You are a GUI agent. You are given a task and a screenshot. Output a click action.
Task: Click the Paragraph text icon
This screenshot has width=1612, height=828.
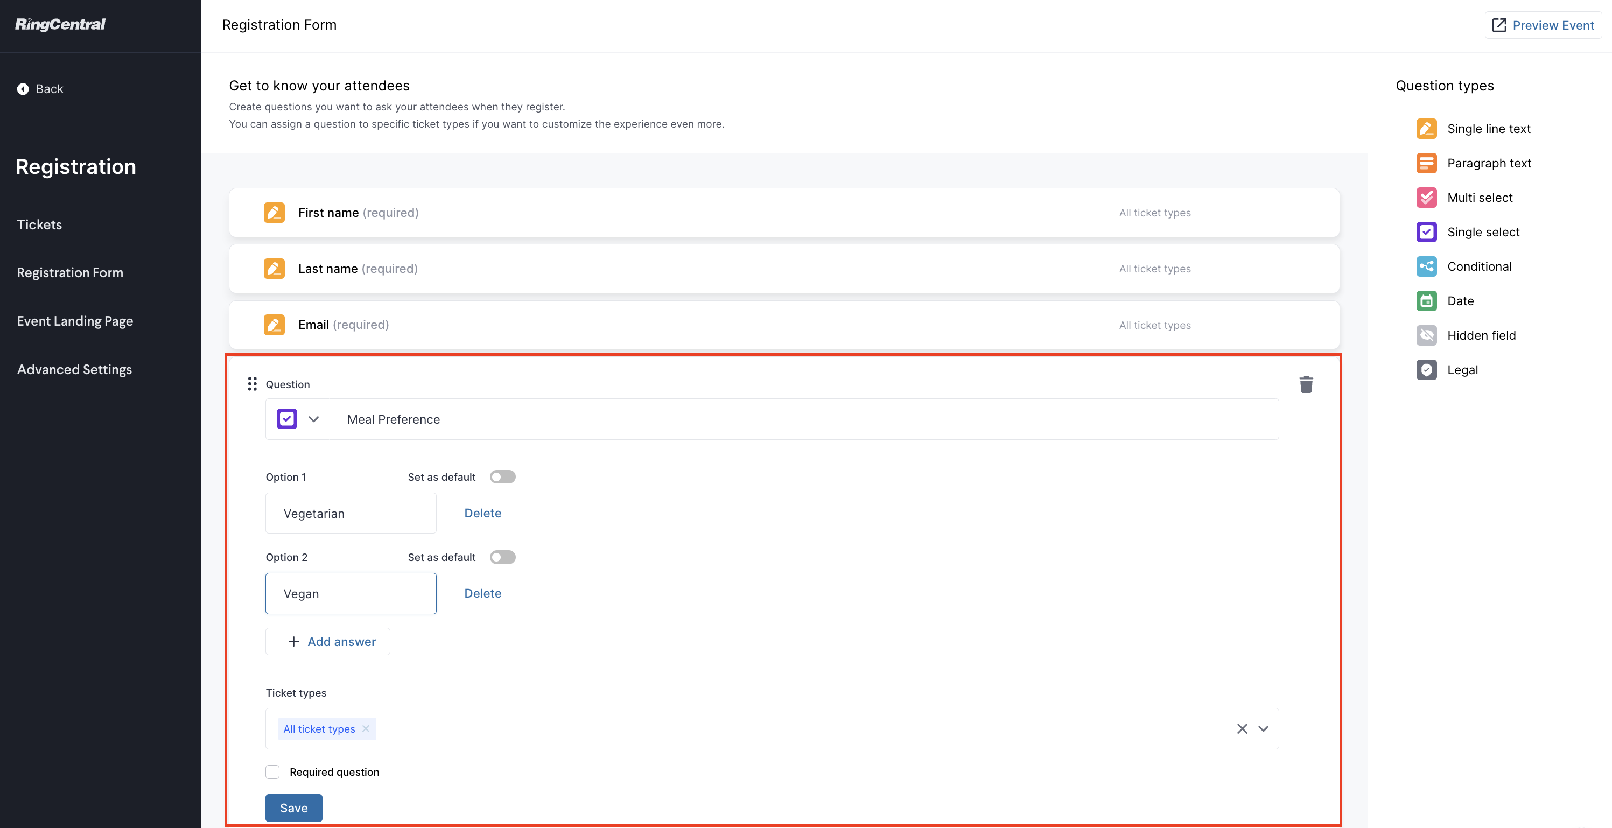click(x=1426, y=163)
